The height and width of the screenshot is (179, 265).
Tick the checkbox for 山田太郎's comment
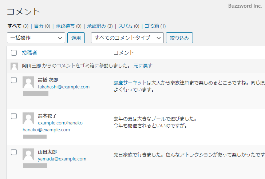[x=14, y=152]
